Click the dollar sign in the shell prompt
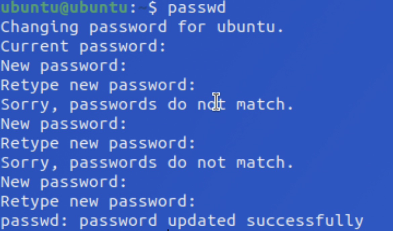This screenshot has height=231, width=393. (152, 8)
